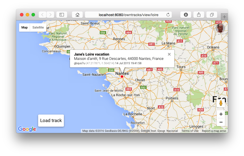This screenshot has height=156, width=244.
Task: Click the Concarneau town label
Action: [51, 51]
